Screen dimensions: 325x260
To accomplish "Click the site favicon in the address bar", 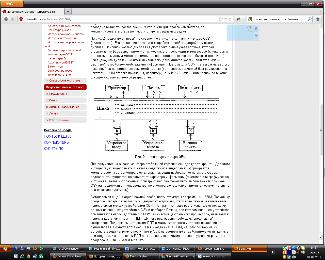I will [21, 19].
